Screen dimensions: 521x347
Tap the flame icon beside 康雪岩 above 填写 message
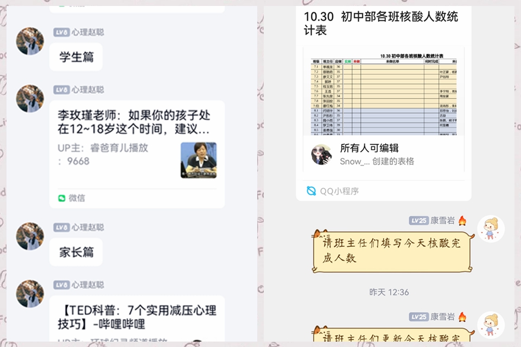click(462, 221)
